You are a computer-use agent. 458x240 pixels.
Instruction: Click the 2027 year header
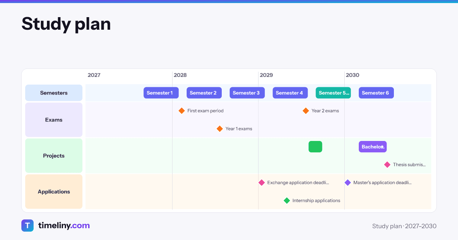[94, 75]
